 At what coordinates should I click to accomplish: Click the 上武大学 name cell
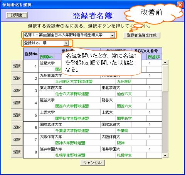69,112
